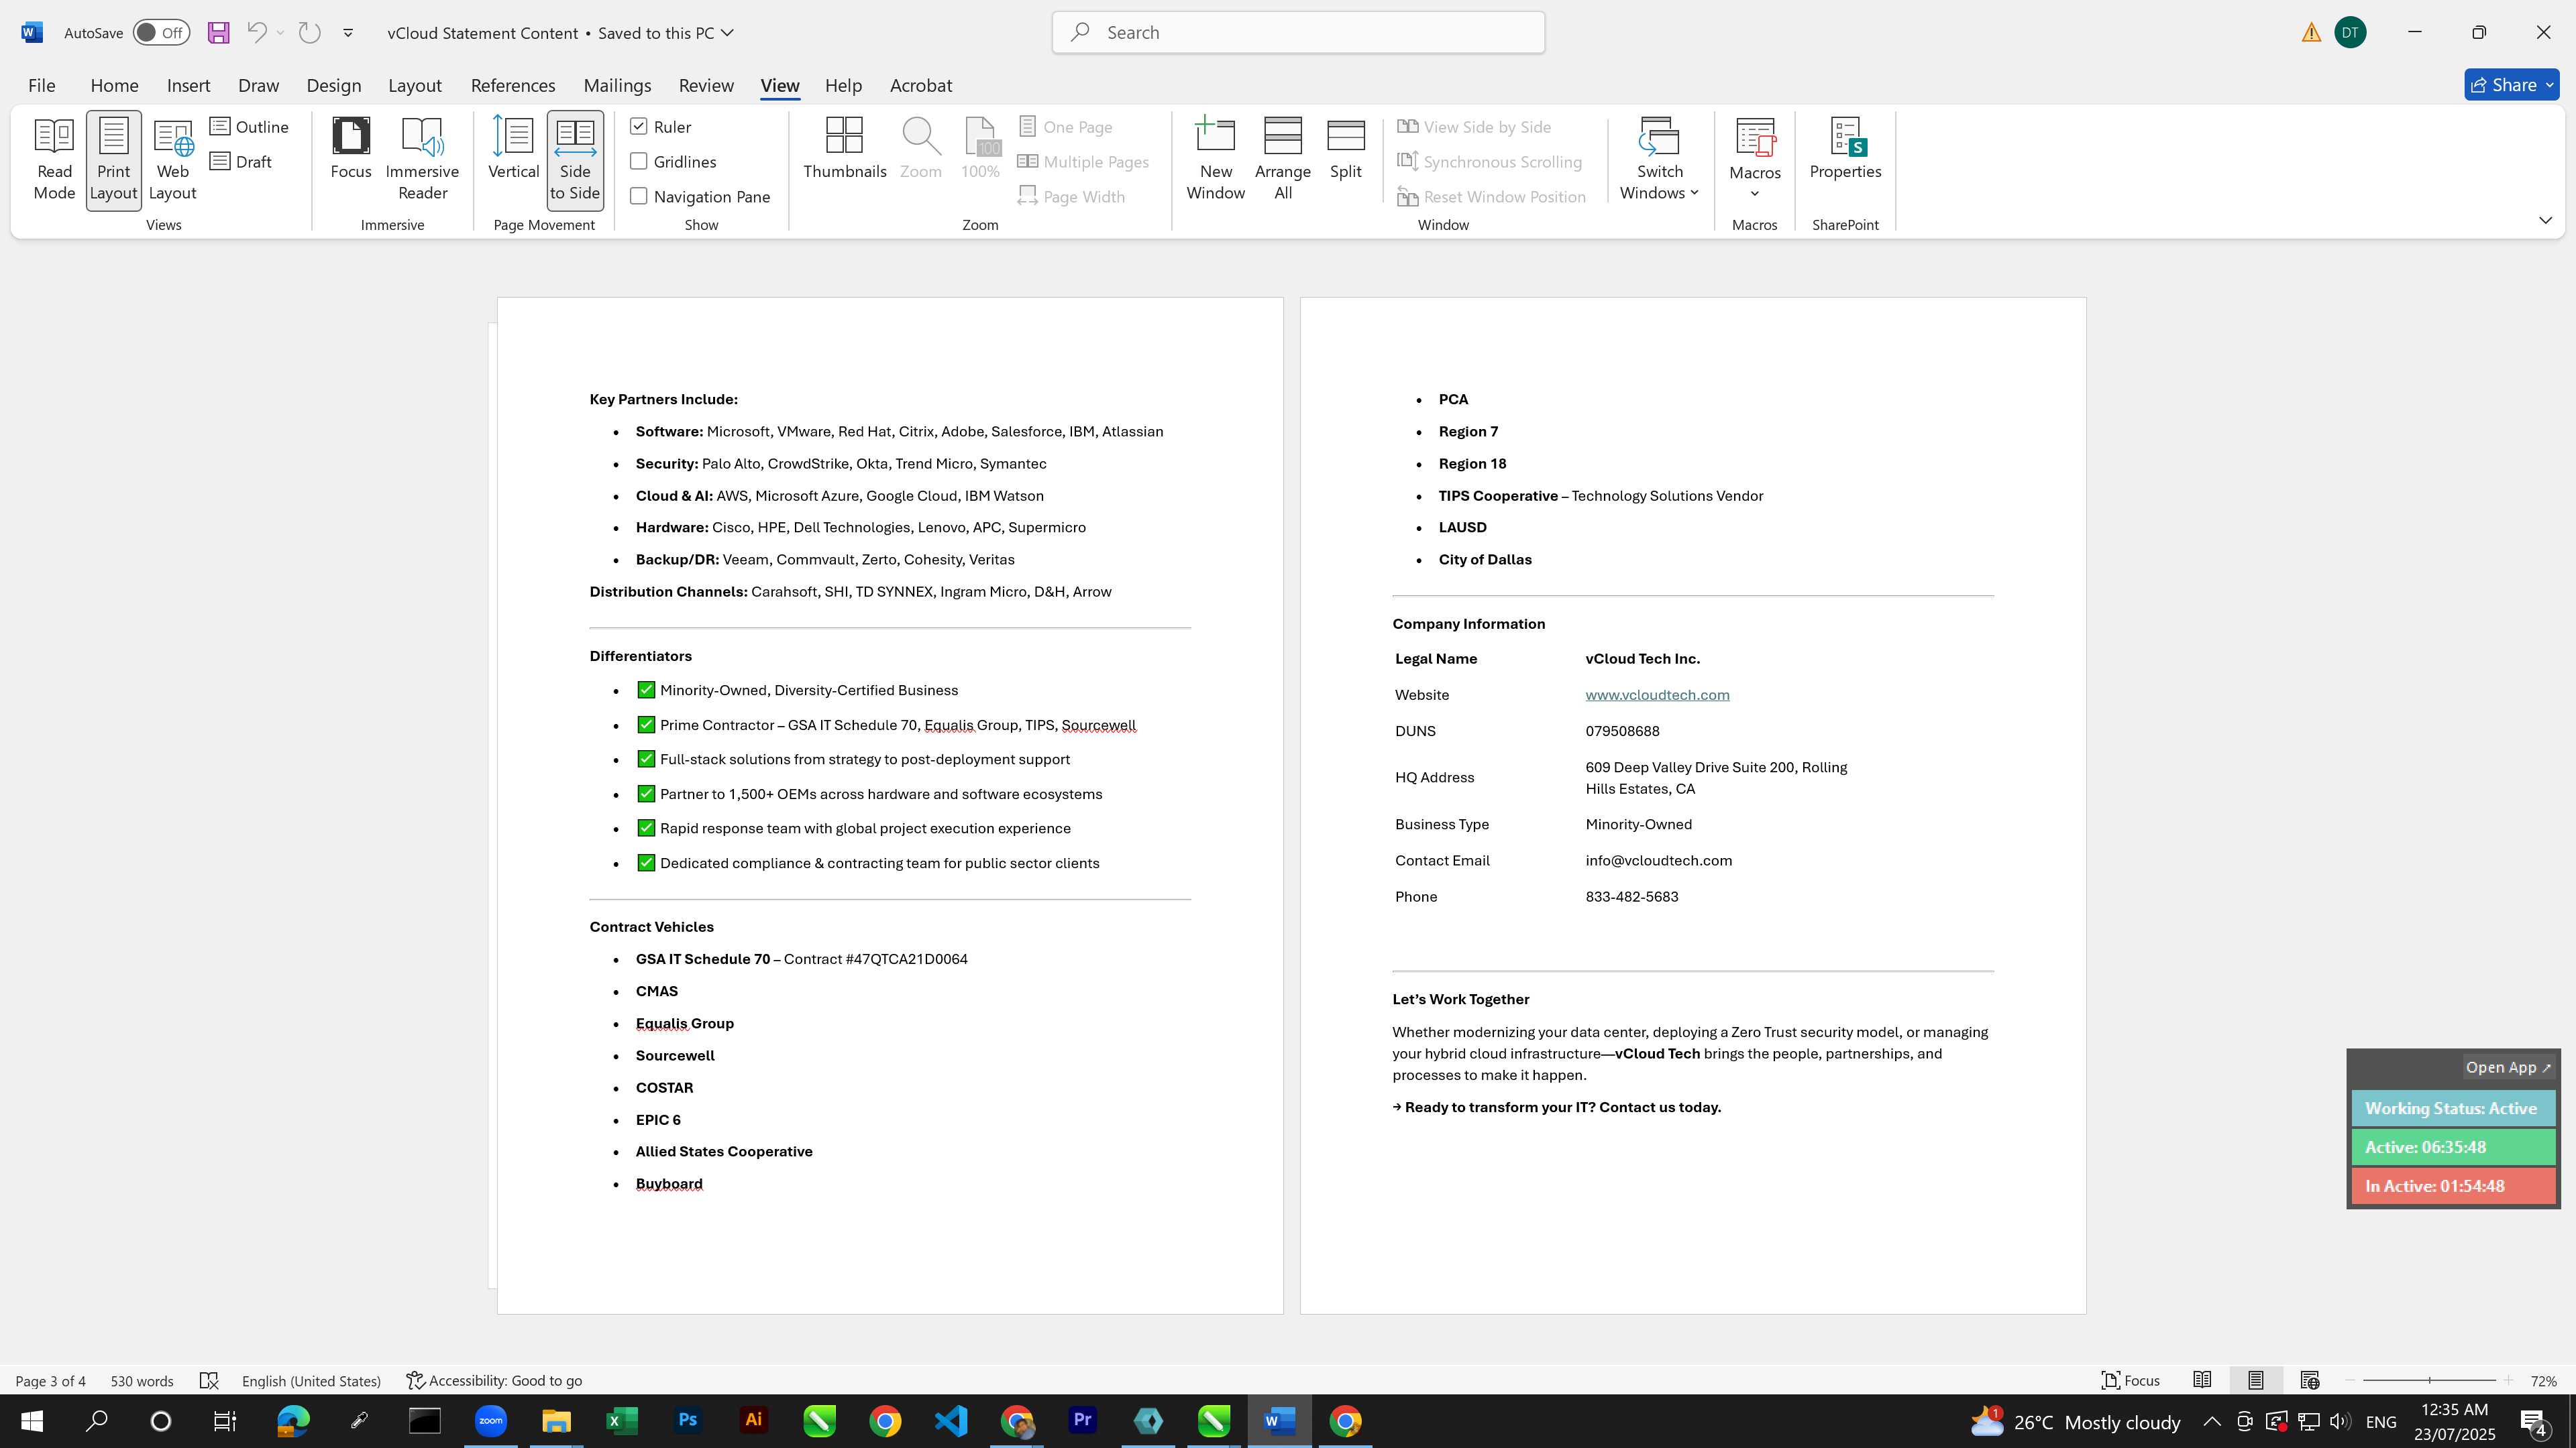Open Switch Windows dropdown

coord(1659,160)
